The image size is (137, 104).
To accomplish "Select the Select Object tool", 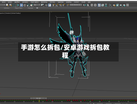I will [x=7, y=5].
